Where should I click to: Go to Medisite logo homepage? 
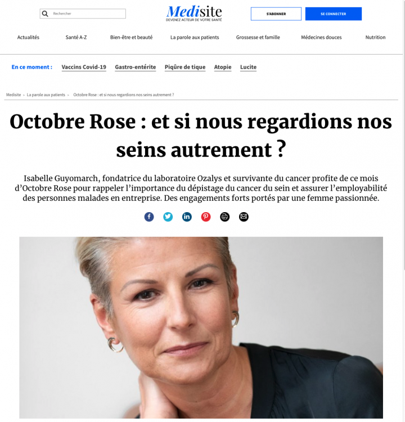[x=193, y=14]
